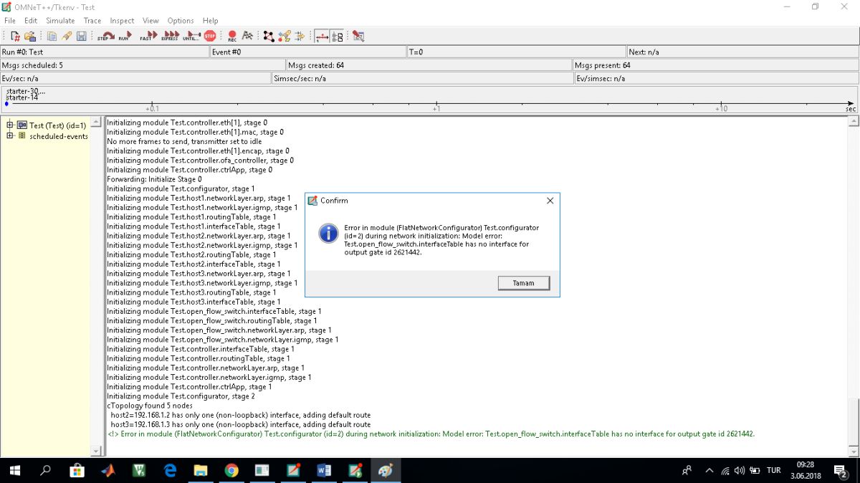Toggle the object tree view button
Screen dimensions: 860x483
pos(338,36)
